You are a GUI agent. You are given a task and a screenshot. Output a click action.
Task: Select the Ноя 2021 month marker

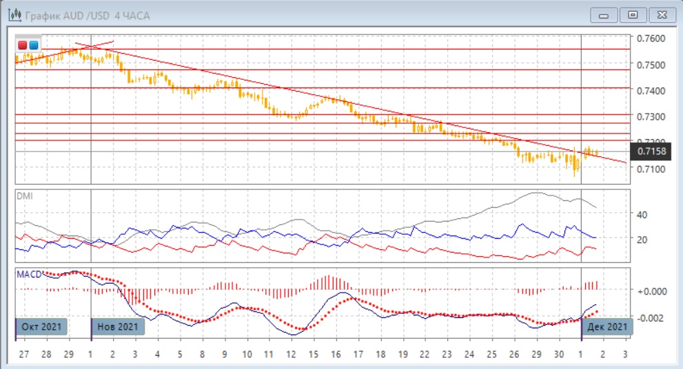119,327
